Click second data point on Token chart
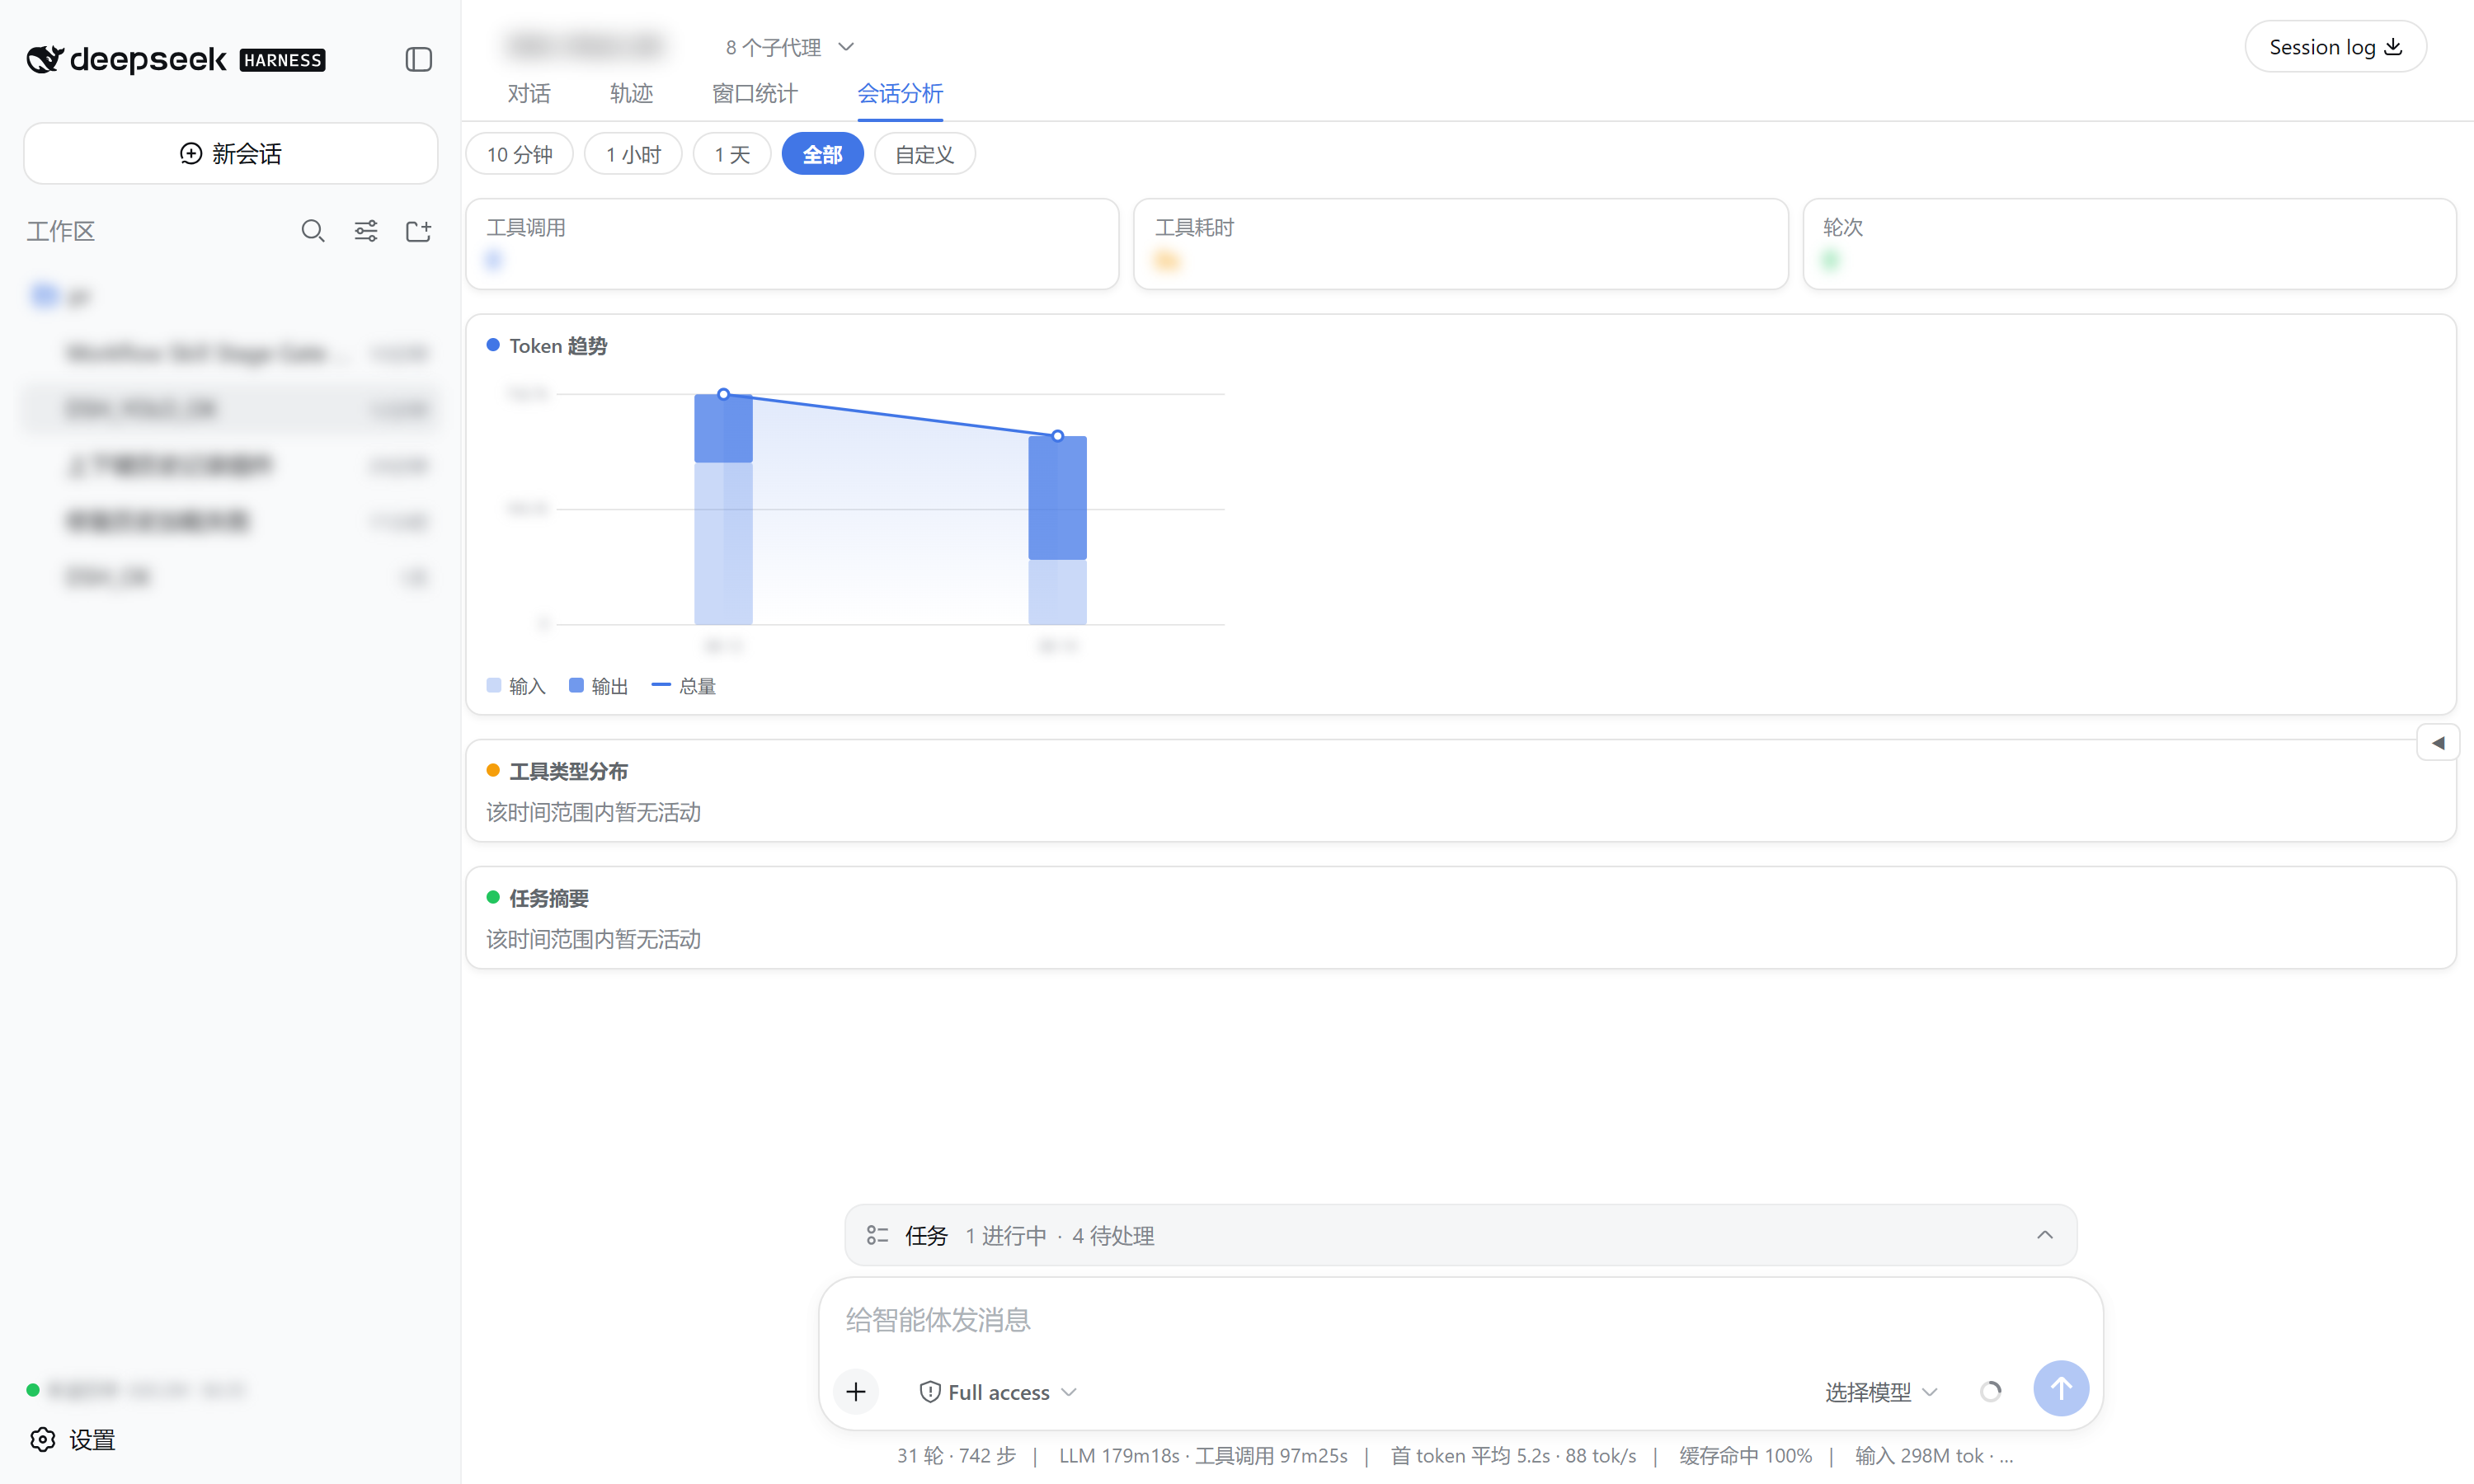This screenshot has height=1484, width=2474. 1057,436
